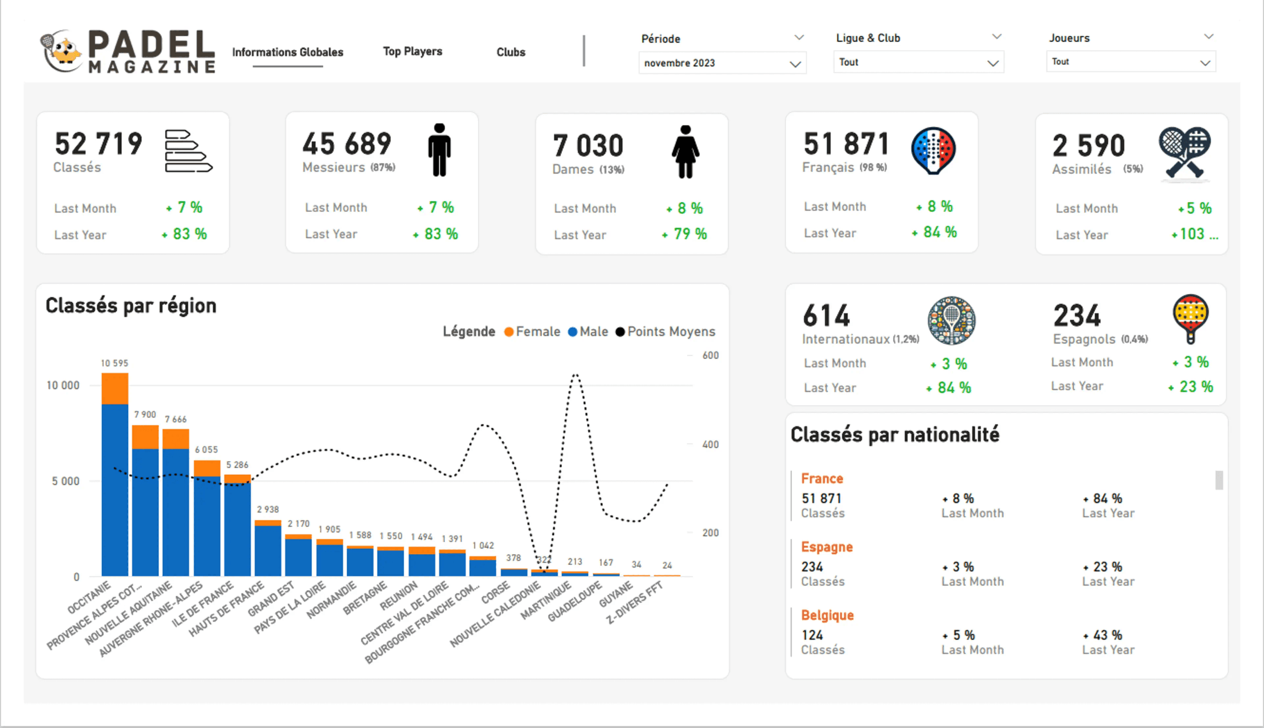Open the Joueurs Tout dropdown
Viewport: 1264px width, 728px height.
click(x=1130, y=61)
